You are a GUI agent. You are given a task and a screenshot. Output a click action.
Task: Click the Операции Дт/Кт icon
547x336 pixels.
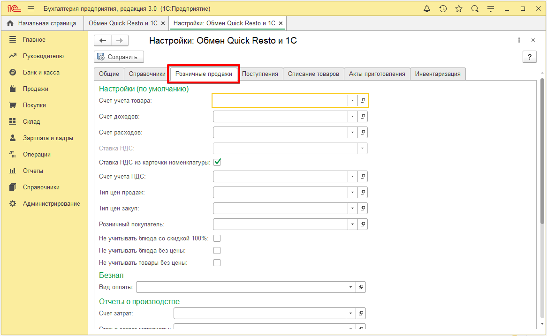[x=13, y=154]
